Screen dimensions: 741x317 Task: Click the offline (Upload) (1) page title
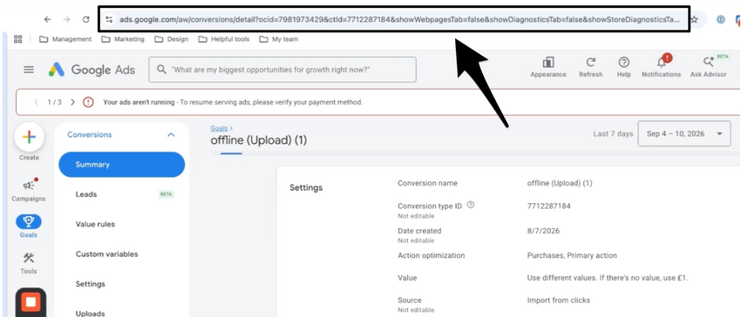pos(259,140)
